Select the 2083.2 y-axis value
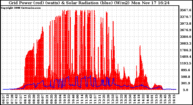 (x=185, y=43)
